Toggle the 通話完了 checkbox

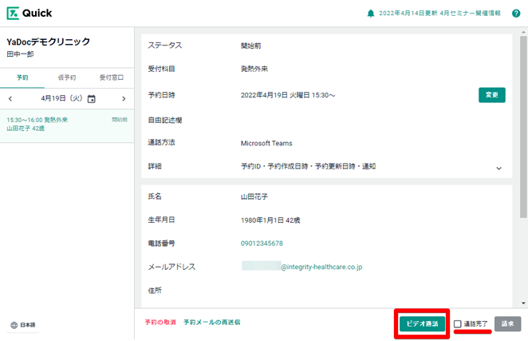[457, 323]
